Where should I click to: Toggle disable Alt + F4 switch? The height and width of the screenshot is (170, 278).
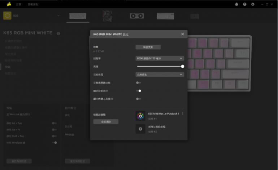[55, 130]
